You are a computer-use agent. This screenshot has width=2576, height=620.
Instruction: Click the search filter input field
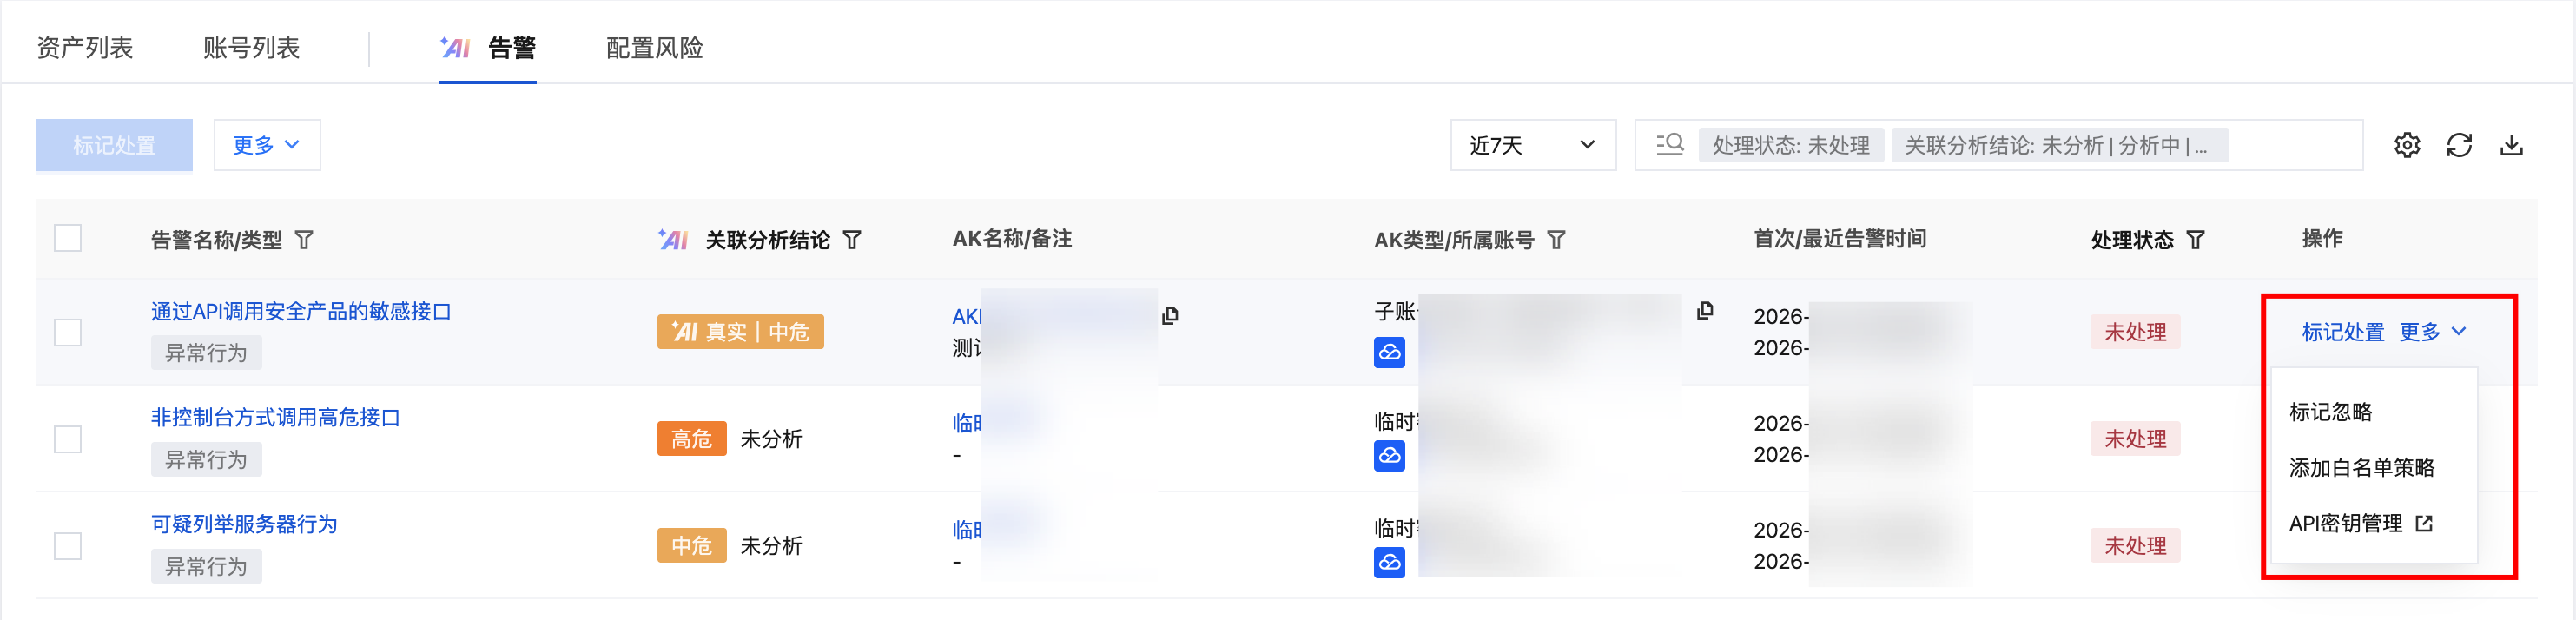coord(2290,146)
